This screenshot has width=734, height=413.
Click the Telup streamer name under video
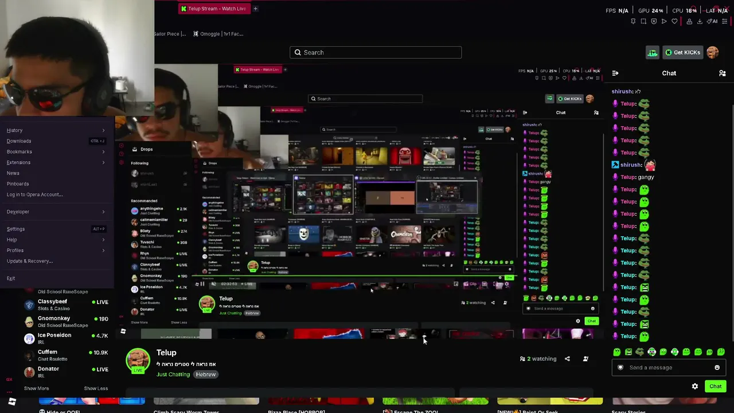[x=166, y=353]
